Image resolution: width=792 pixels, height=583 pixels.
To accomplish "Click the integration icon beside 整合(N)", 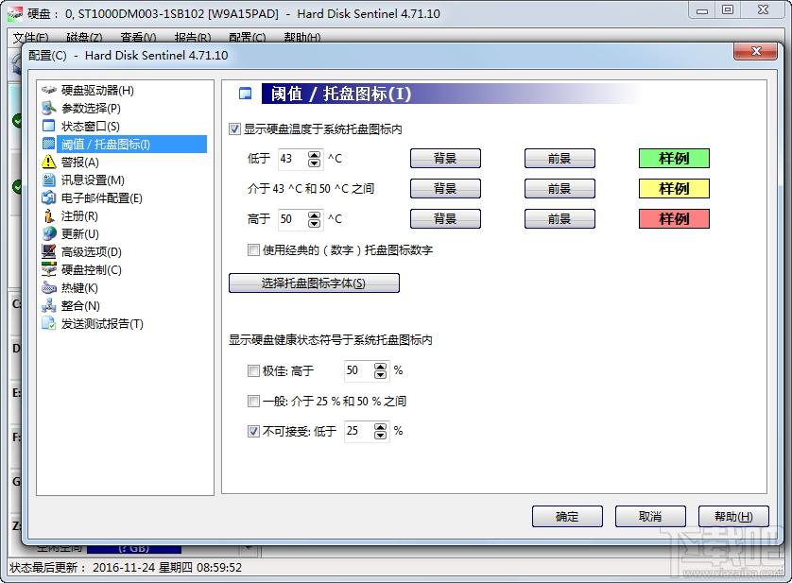I will pyautogui.click(x=49, y=305).
